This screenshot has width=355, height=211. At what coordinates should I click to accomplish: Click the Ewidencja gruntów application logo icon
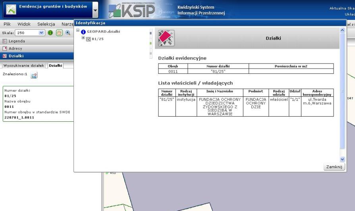(x=11, y=9)
